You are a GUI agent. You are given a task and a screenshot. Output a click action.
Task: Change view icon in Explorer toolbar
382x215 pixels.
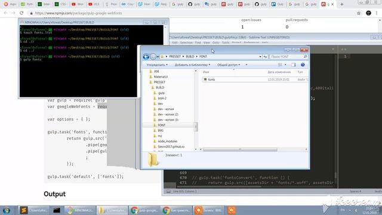tap(280, 65)
